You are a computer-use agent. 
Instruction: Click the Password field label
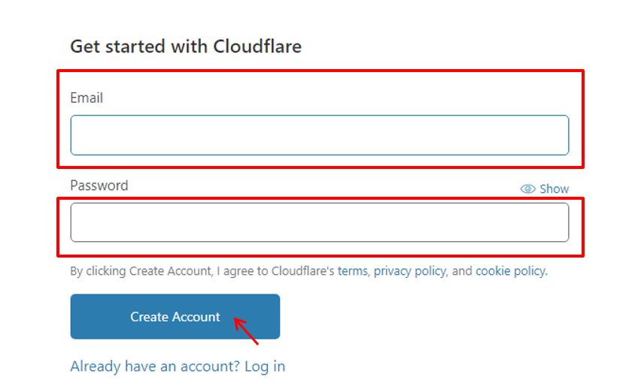point(99,185)
